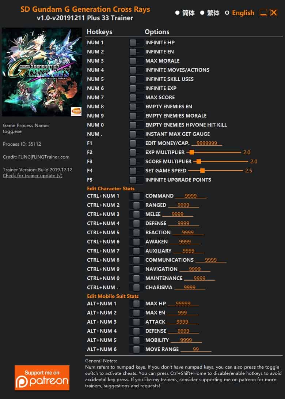The width and height of the screenshot is (285, 399).
Task: Open the Support me on Patreon banner
Action: pyautogui.click(x=42, y=378)
